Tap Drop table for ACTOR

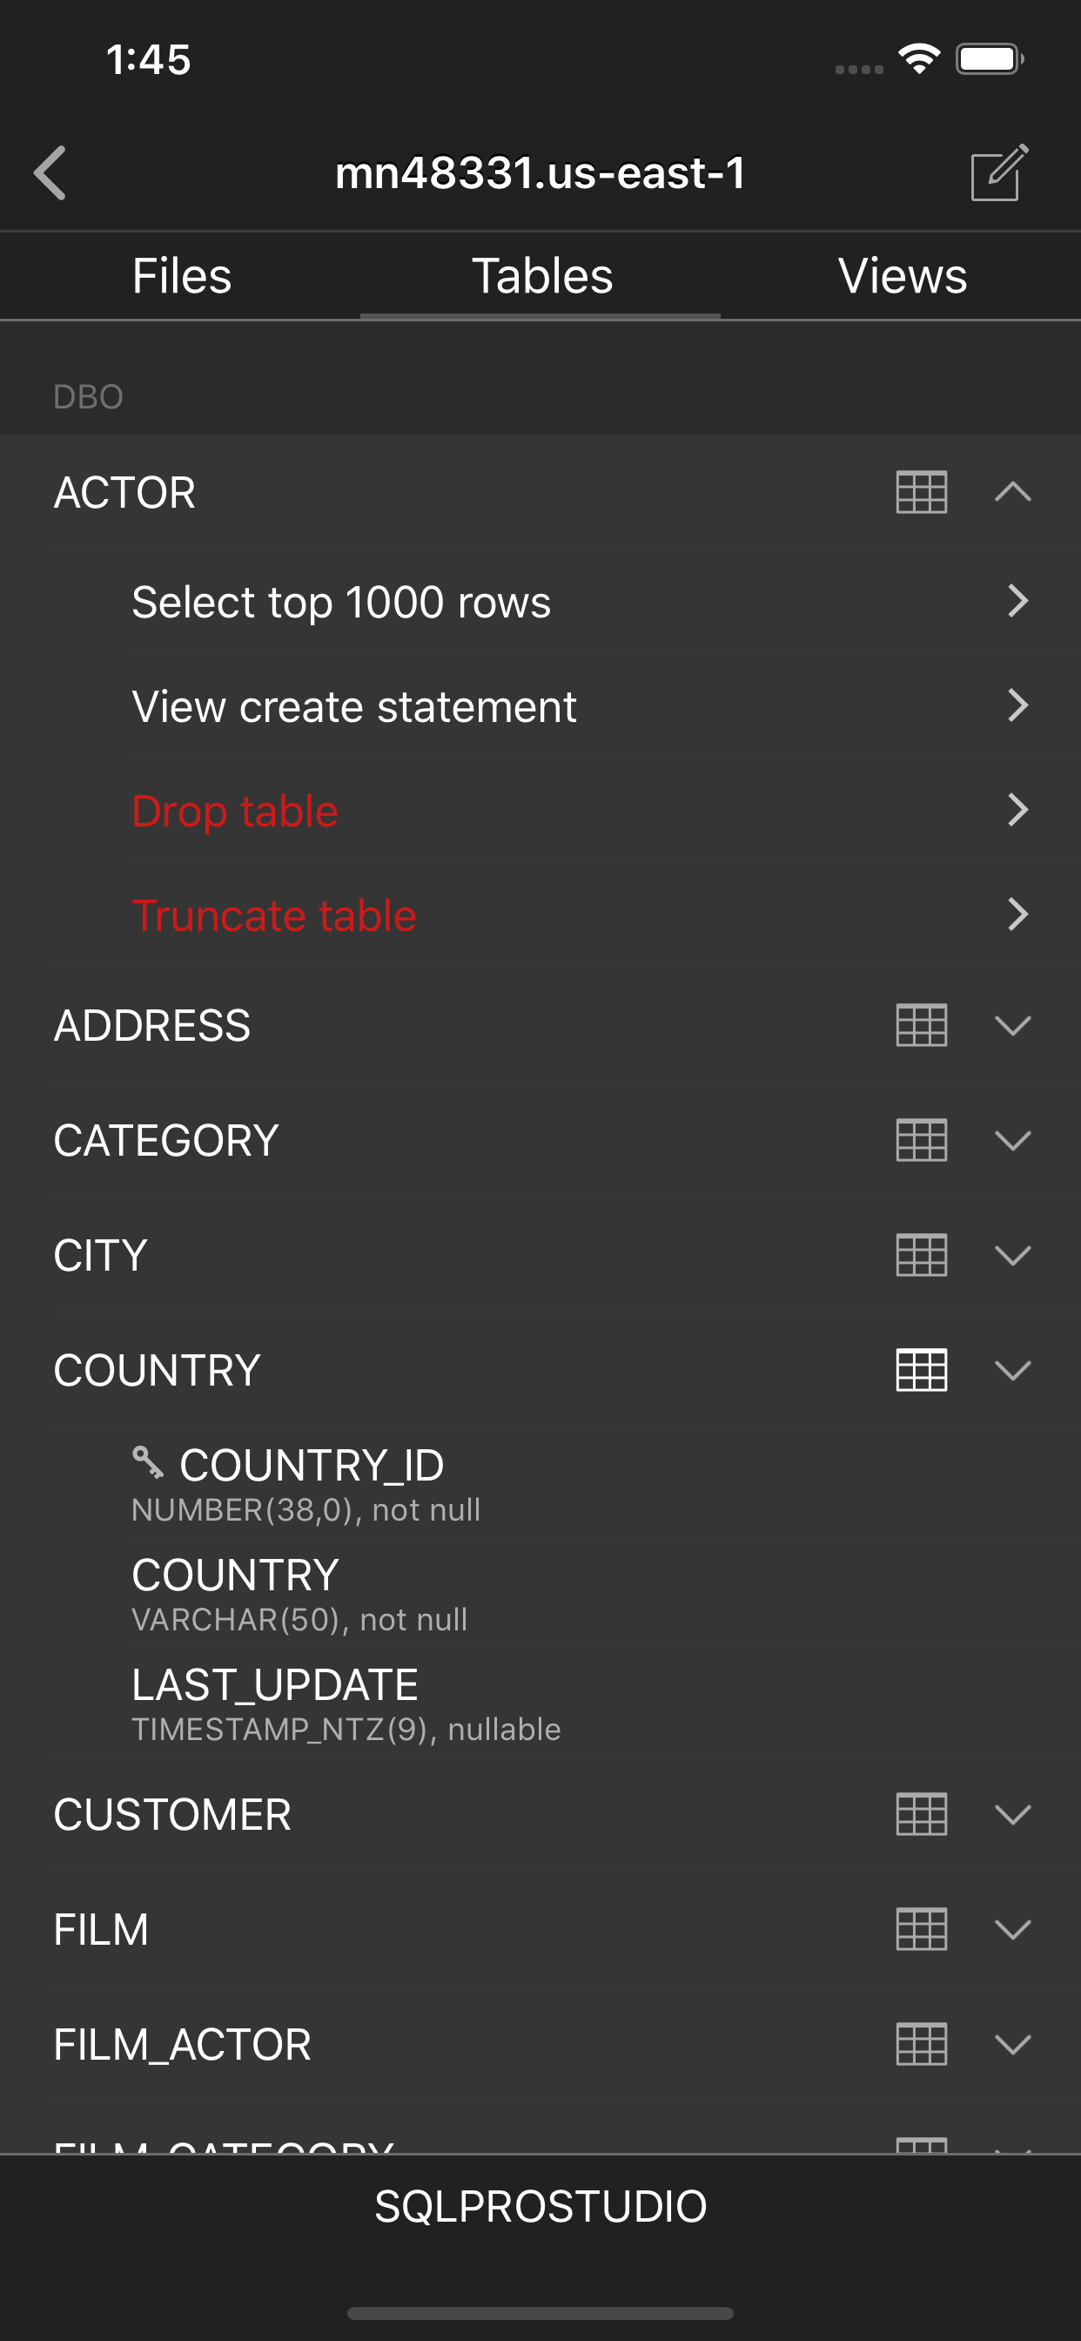pos(235,811)
